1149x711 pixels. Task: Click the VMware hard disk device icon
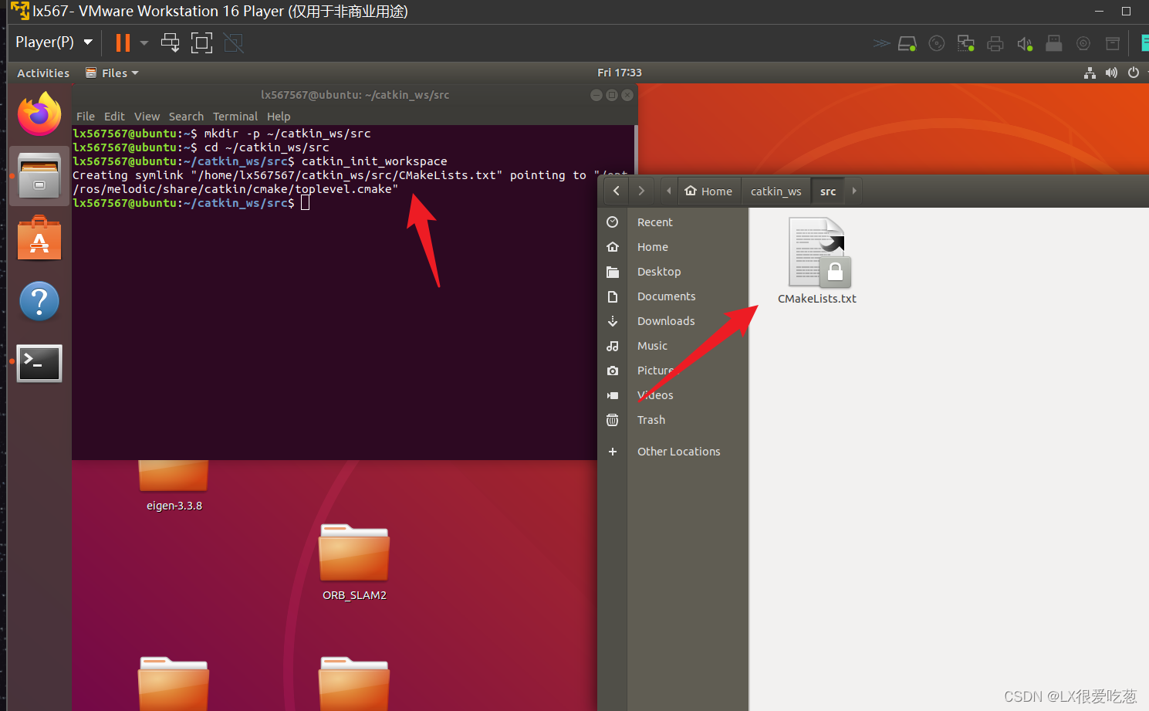pyautogui.click(x=907, y=44)
